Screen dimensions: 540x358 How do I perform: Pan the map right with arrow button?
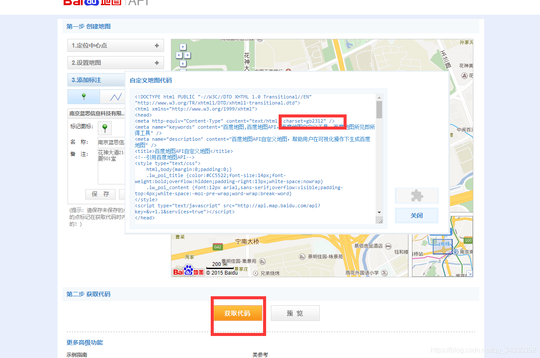[187, 55]
